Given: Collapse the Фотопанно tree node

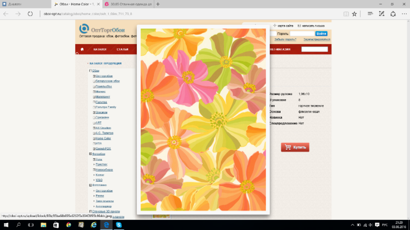Looking at the screenshot, I should coord(90,185).
